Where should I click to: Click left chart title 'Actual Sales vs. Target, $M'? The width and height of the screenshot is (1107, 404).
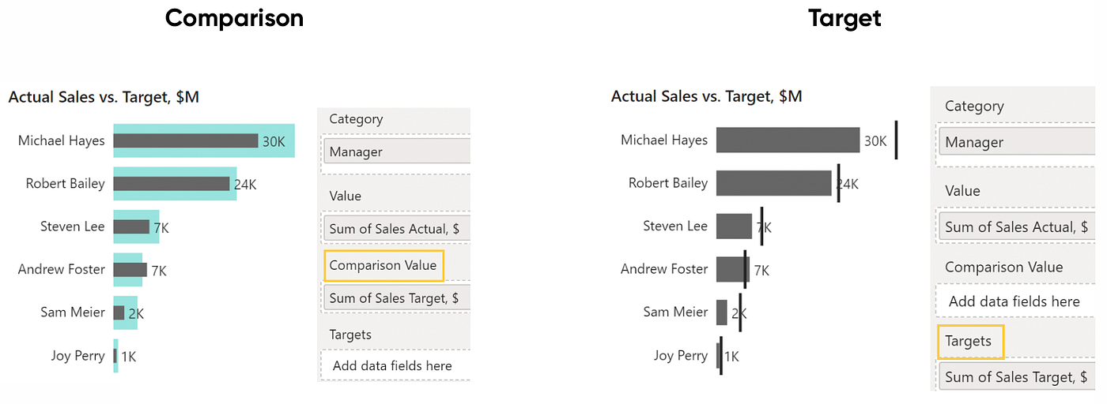[x=104, y=97]
